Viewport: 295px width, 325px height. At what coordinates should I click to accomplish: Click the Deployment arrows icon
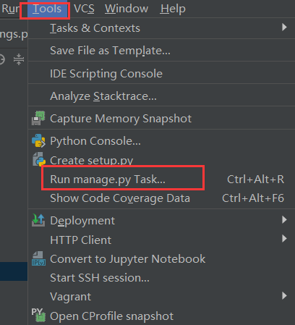[x=38, y=220]
